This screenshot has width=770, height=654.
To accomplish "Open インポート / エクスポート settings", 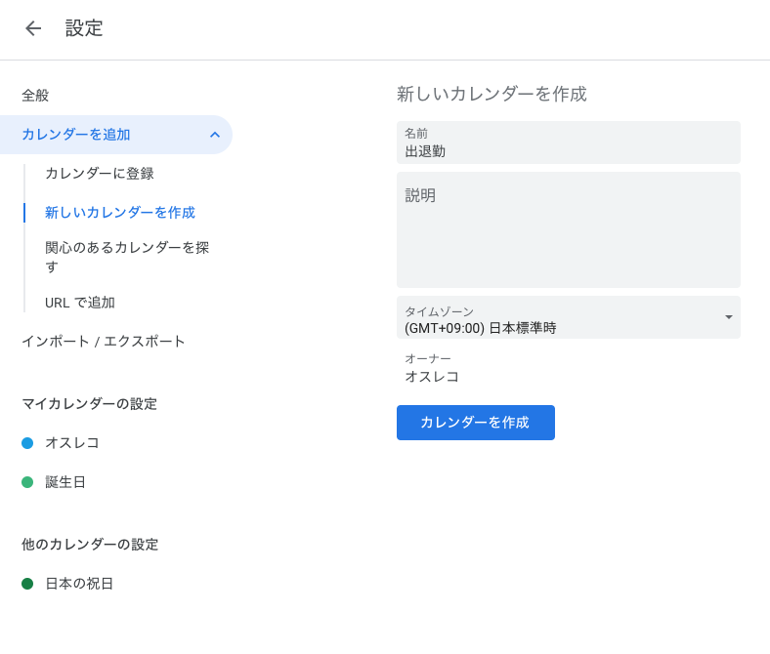I will [x=104, y=342].
